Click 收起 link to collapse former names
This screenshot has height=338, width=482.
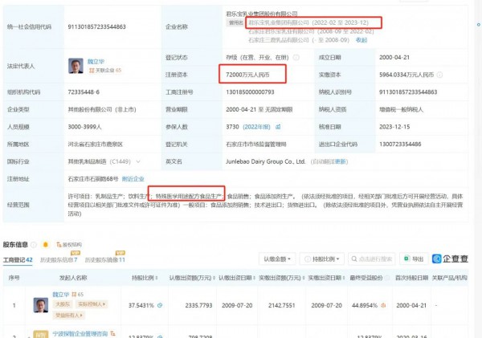point(361,40)
